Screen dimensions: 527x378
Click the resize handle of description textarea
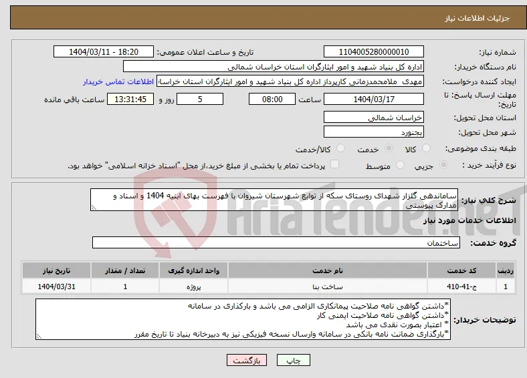click(x=94, y=208)
